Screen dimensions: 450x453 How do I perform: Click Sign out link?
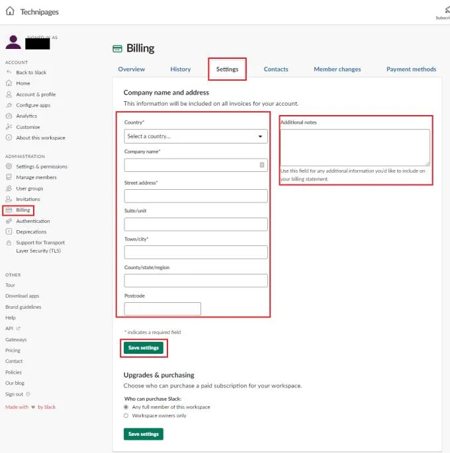coord(14,394)
